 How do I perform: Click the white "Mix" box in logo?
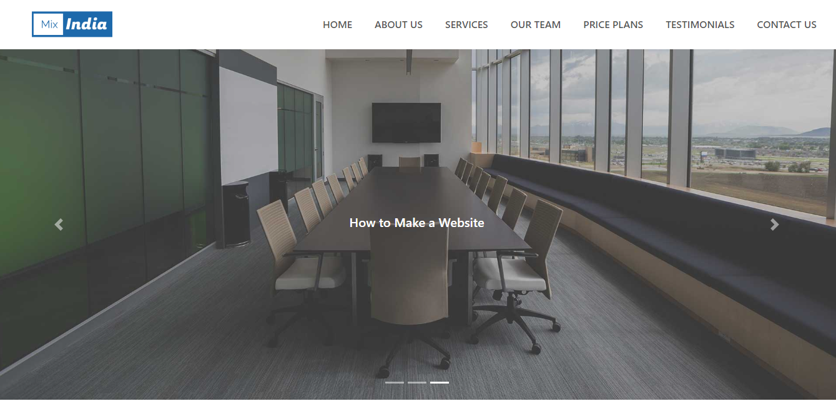49,25
